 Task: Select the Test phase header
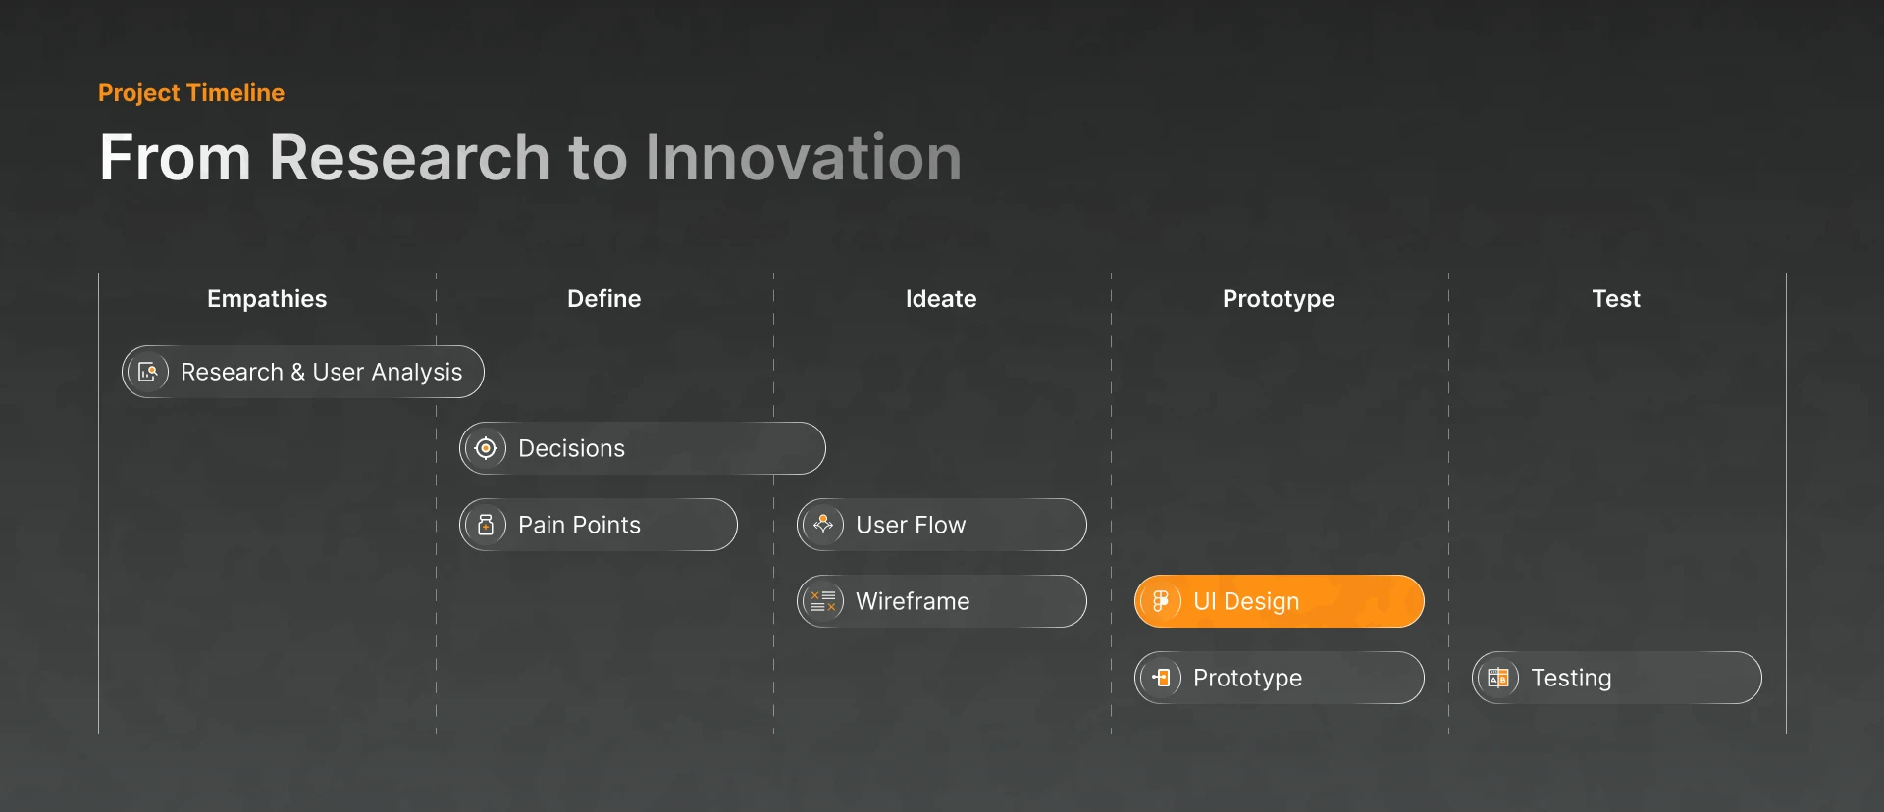click(1616, 299)
